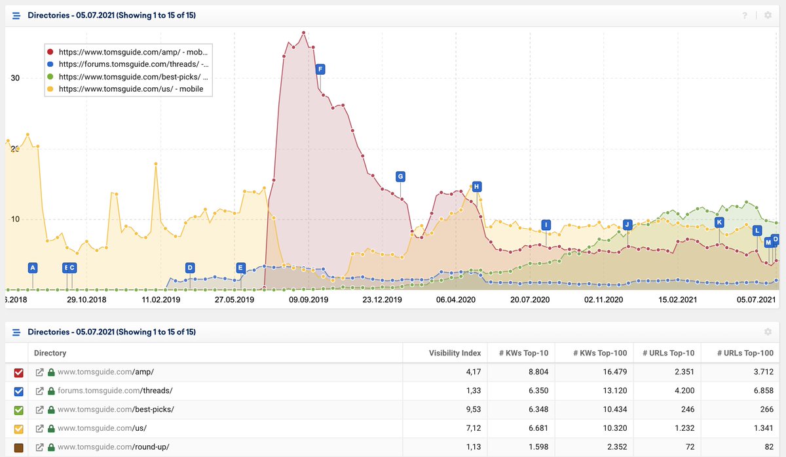Uncheck the yellow /us/ directory checkbox
Screen dimensions: 786x457
pos(18,429)
